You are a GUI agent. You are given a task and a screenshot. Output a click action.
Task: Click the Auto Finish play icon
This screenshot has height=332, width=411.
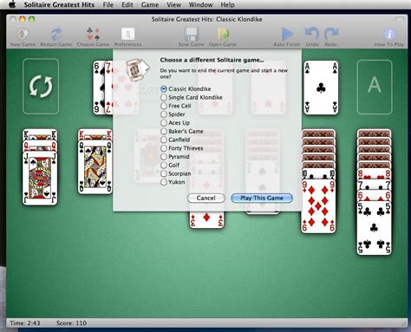tap(287, 34)
